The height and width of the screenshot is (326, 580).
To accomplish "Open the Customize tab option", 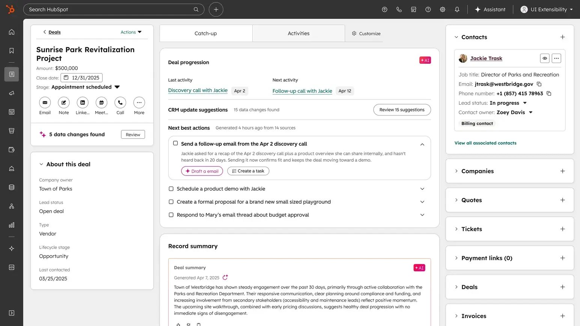I will pos(366,33).
